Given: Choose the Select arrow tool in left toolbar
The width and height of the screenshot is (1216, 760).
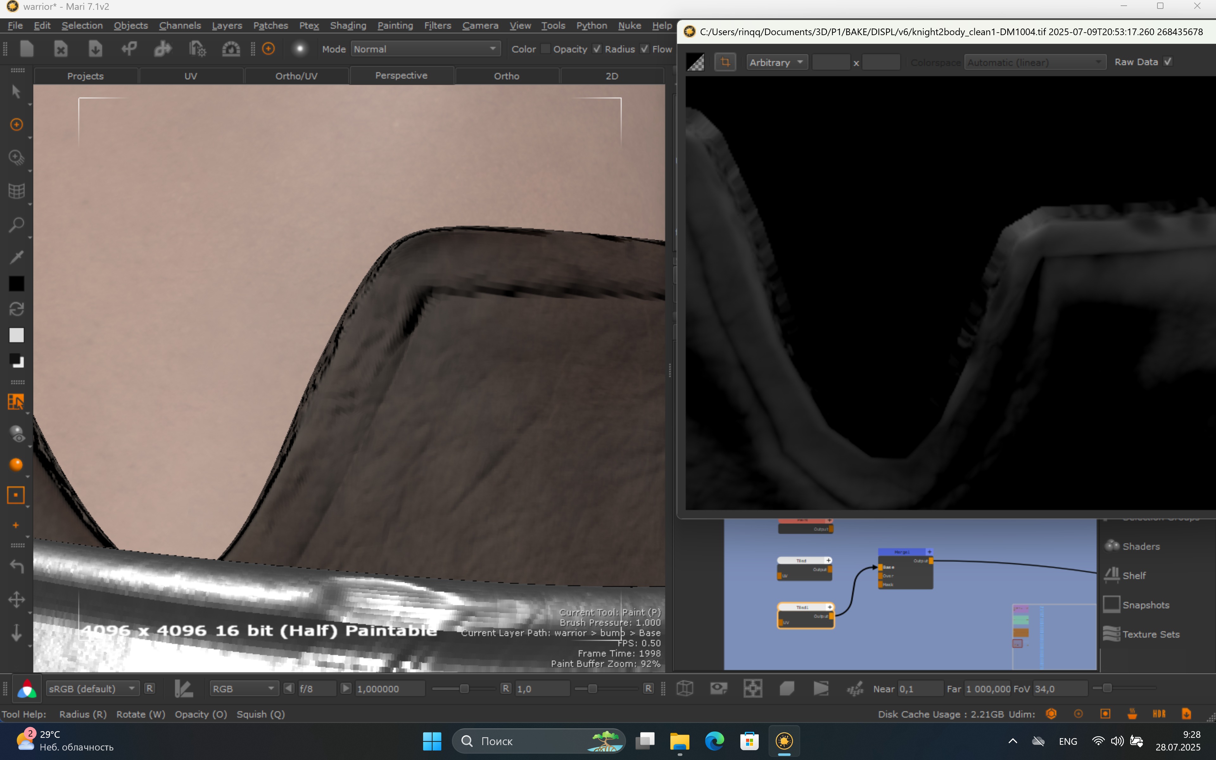Looking at the screenshot, I should point(16,92).
